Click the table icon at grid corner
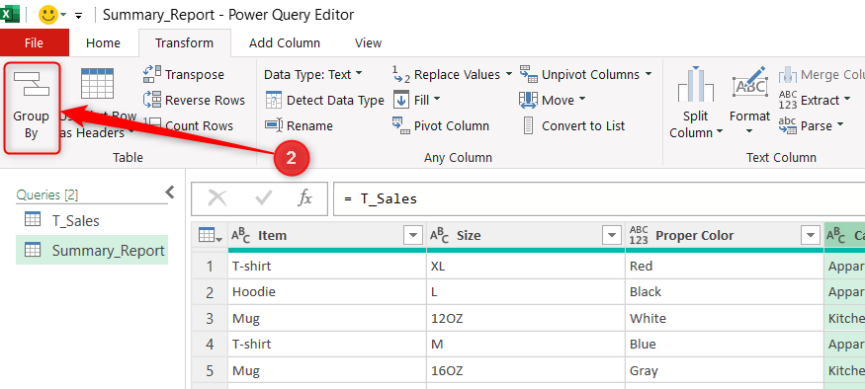865x389 pixels. (x=210, y=236)
